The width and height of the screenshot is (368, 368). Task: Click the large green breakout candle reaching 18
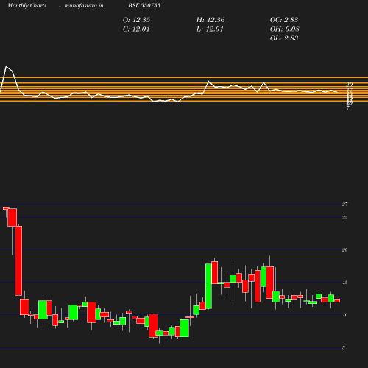pyautogui.click(x=208, y=286)
